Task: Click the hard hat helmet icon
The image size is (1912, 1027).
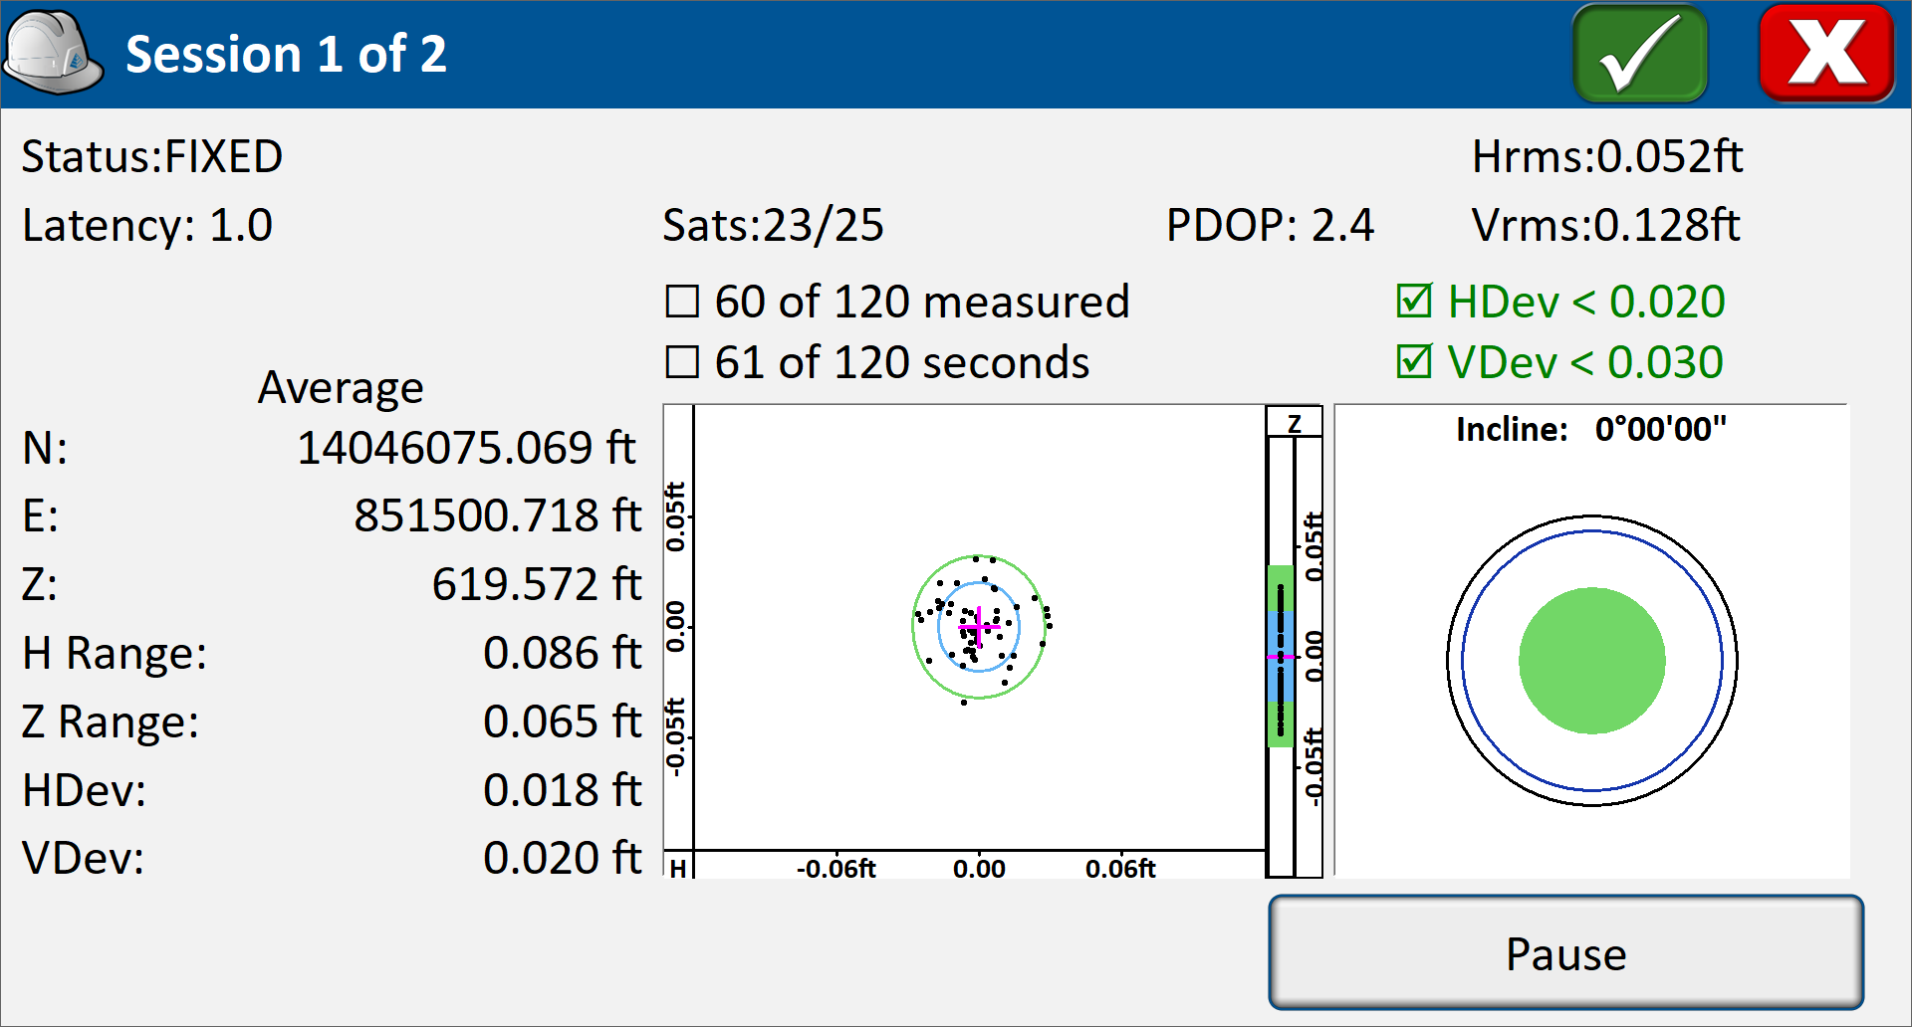Action: tap(53, 53)
